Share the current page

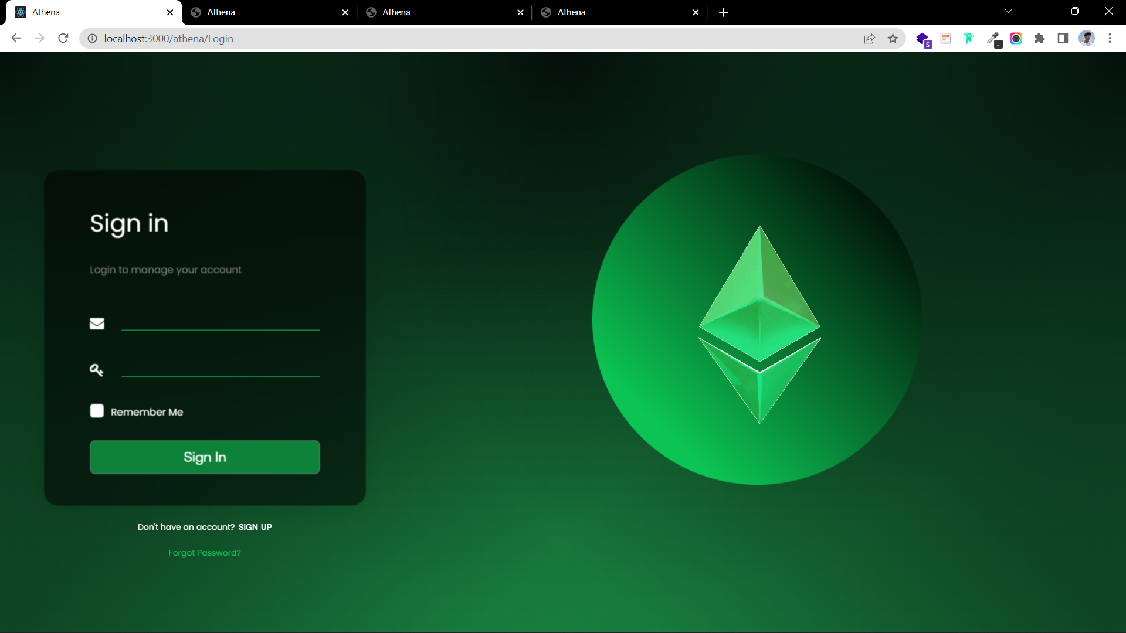tap(870, 38)
